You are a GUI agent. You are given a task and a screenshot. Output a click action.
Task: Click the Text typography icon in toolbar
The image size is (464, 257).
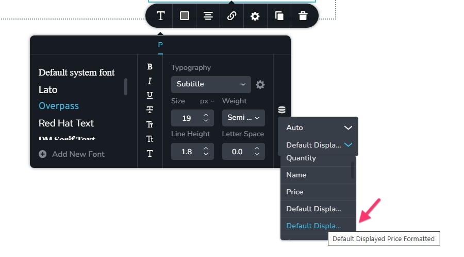[160, 16]
